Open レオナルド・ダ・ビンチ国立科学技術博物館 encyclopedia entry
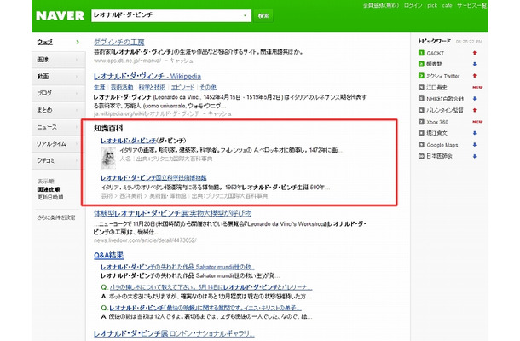520x341 pixels. tap(153, 178)
